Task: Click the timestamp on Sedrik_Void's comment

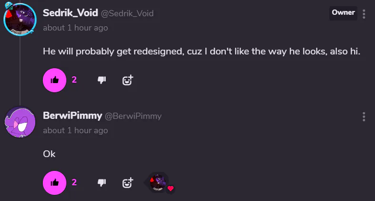Action: point(75,28)
